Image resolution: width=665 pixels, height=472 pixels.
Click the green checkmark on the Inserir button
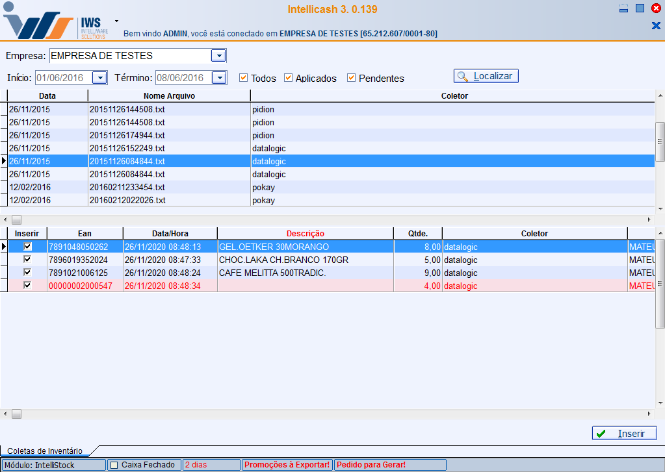tap(601, 434)
